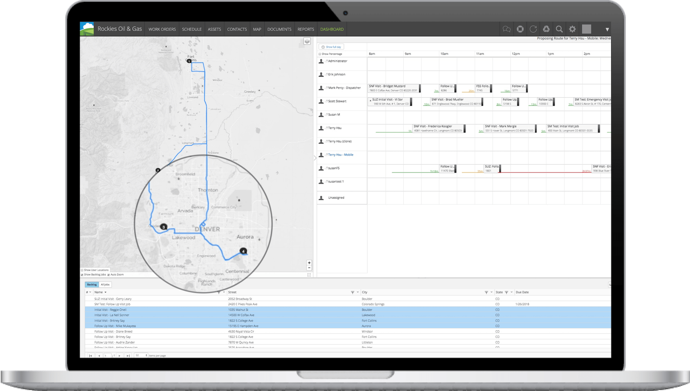The image size is (690, 391).
Task: Uncheck the Show Backlog Jobs checkbox
Action: coord(82,275)
